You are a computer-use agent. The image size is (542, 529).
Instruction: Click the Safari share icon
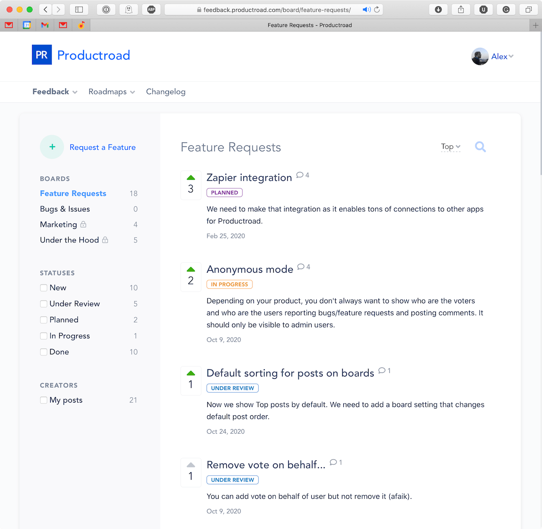pos(461,9)
